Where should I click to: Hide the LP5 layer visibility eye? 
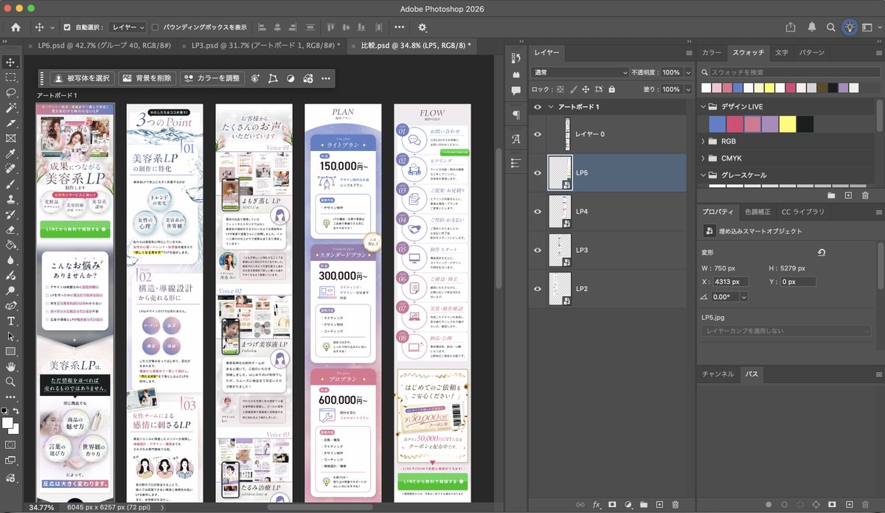click(x=538, y=172)
